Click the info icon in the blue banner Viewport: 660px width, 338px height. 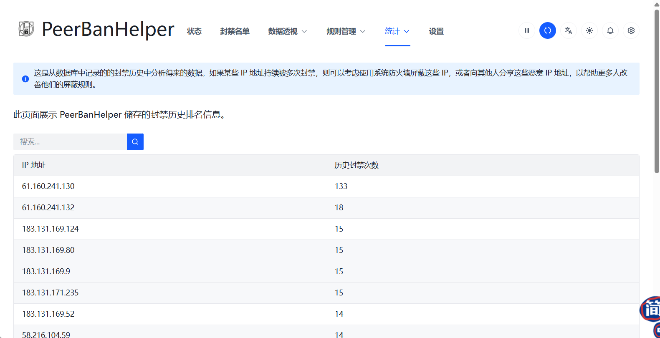tap(25, 79)
